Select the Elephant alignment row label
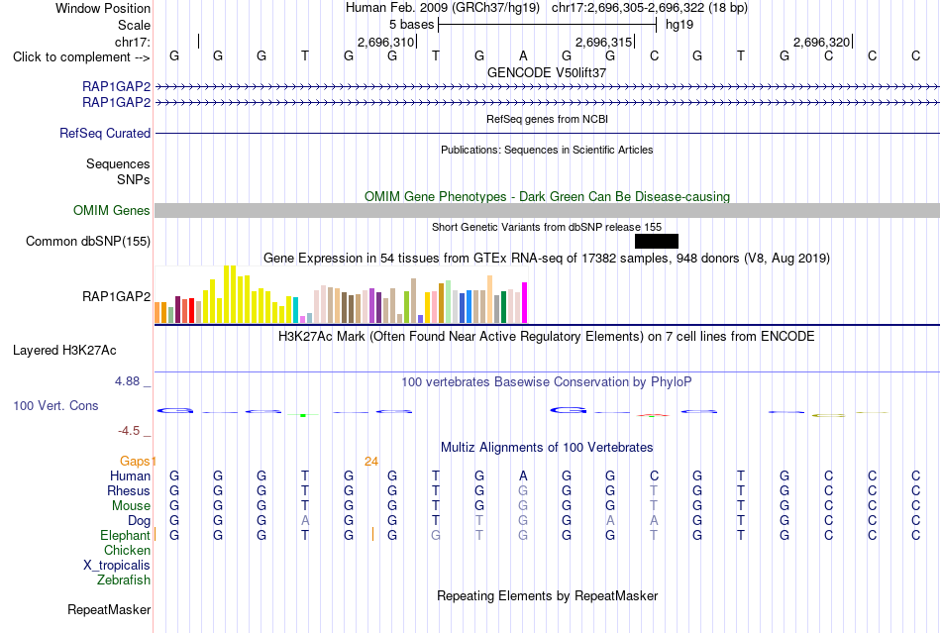Screen dimensions: 941x633 pos(125,535)
